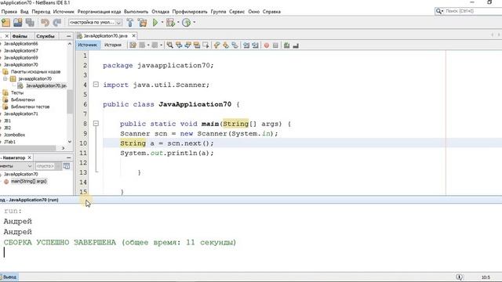Screen dimensions: 502x282
Task: Click the Shift Line Left icon
Action: click(x=246, y=45)
